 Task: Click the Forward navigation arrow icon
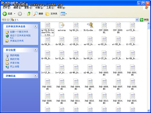[x=20, y=14]
